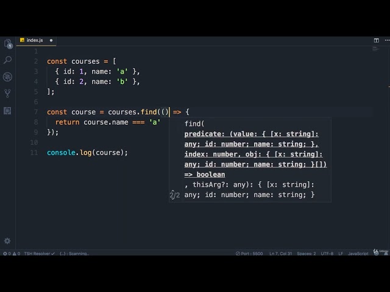Image resolution: width=390 pixels, height=292 pixels.
Task: Click 'log' on line 11
Action: 86,153
